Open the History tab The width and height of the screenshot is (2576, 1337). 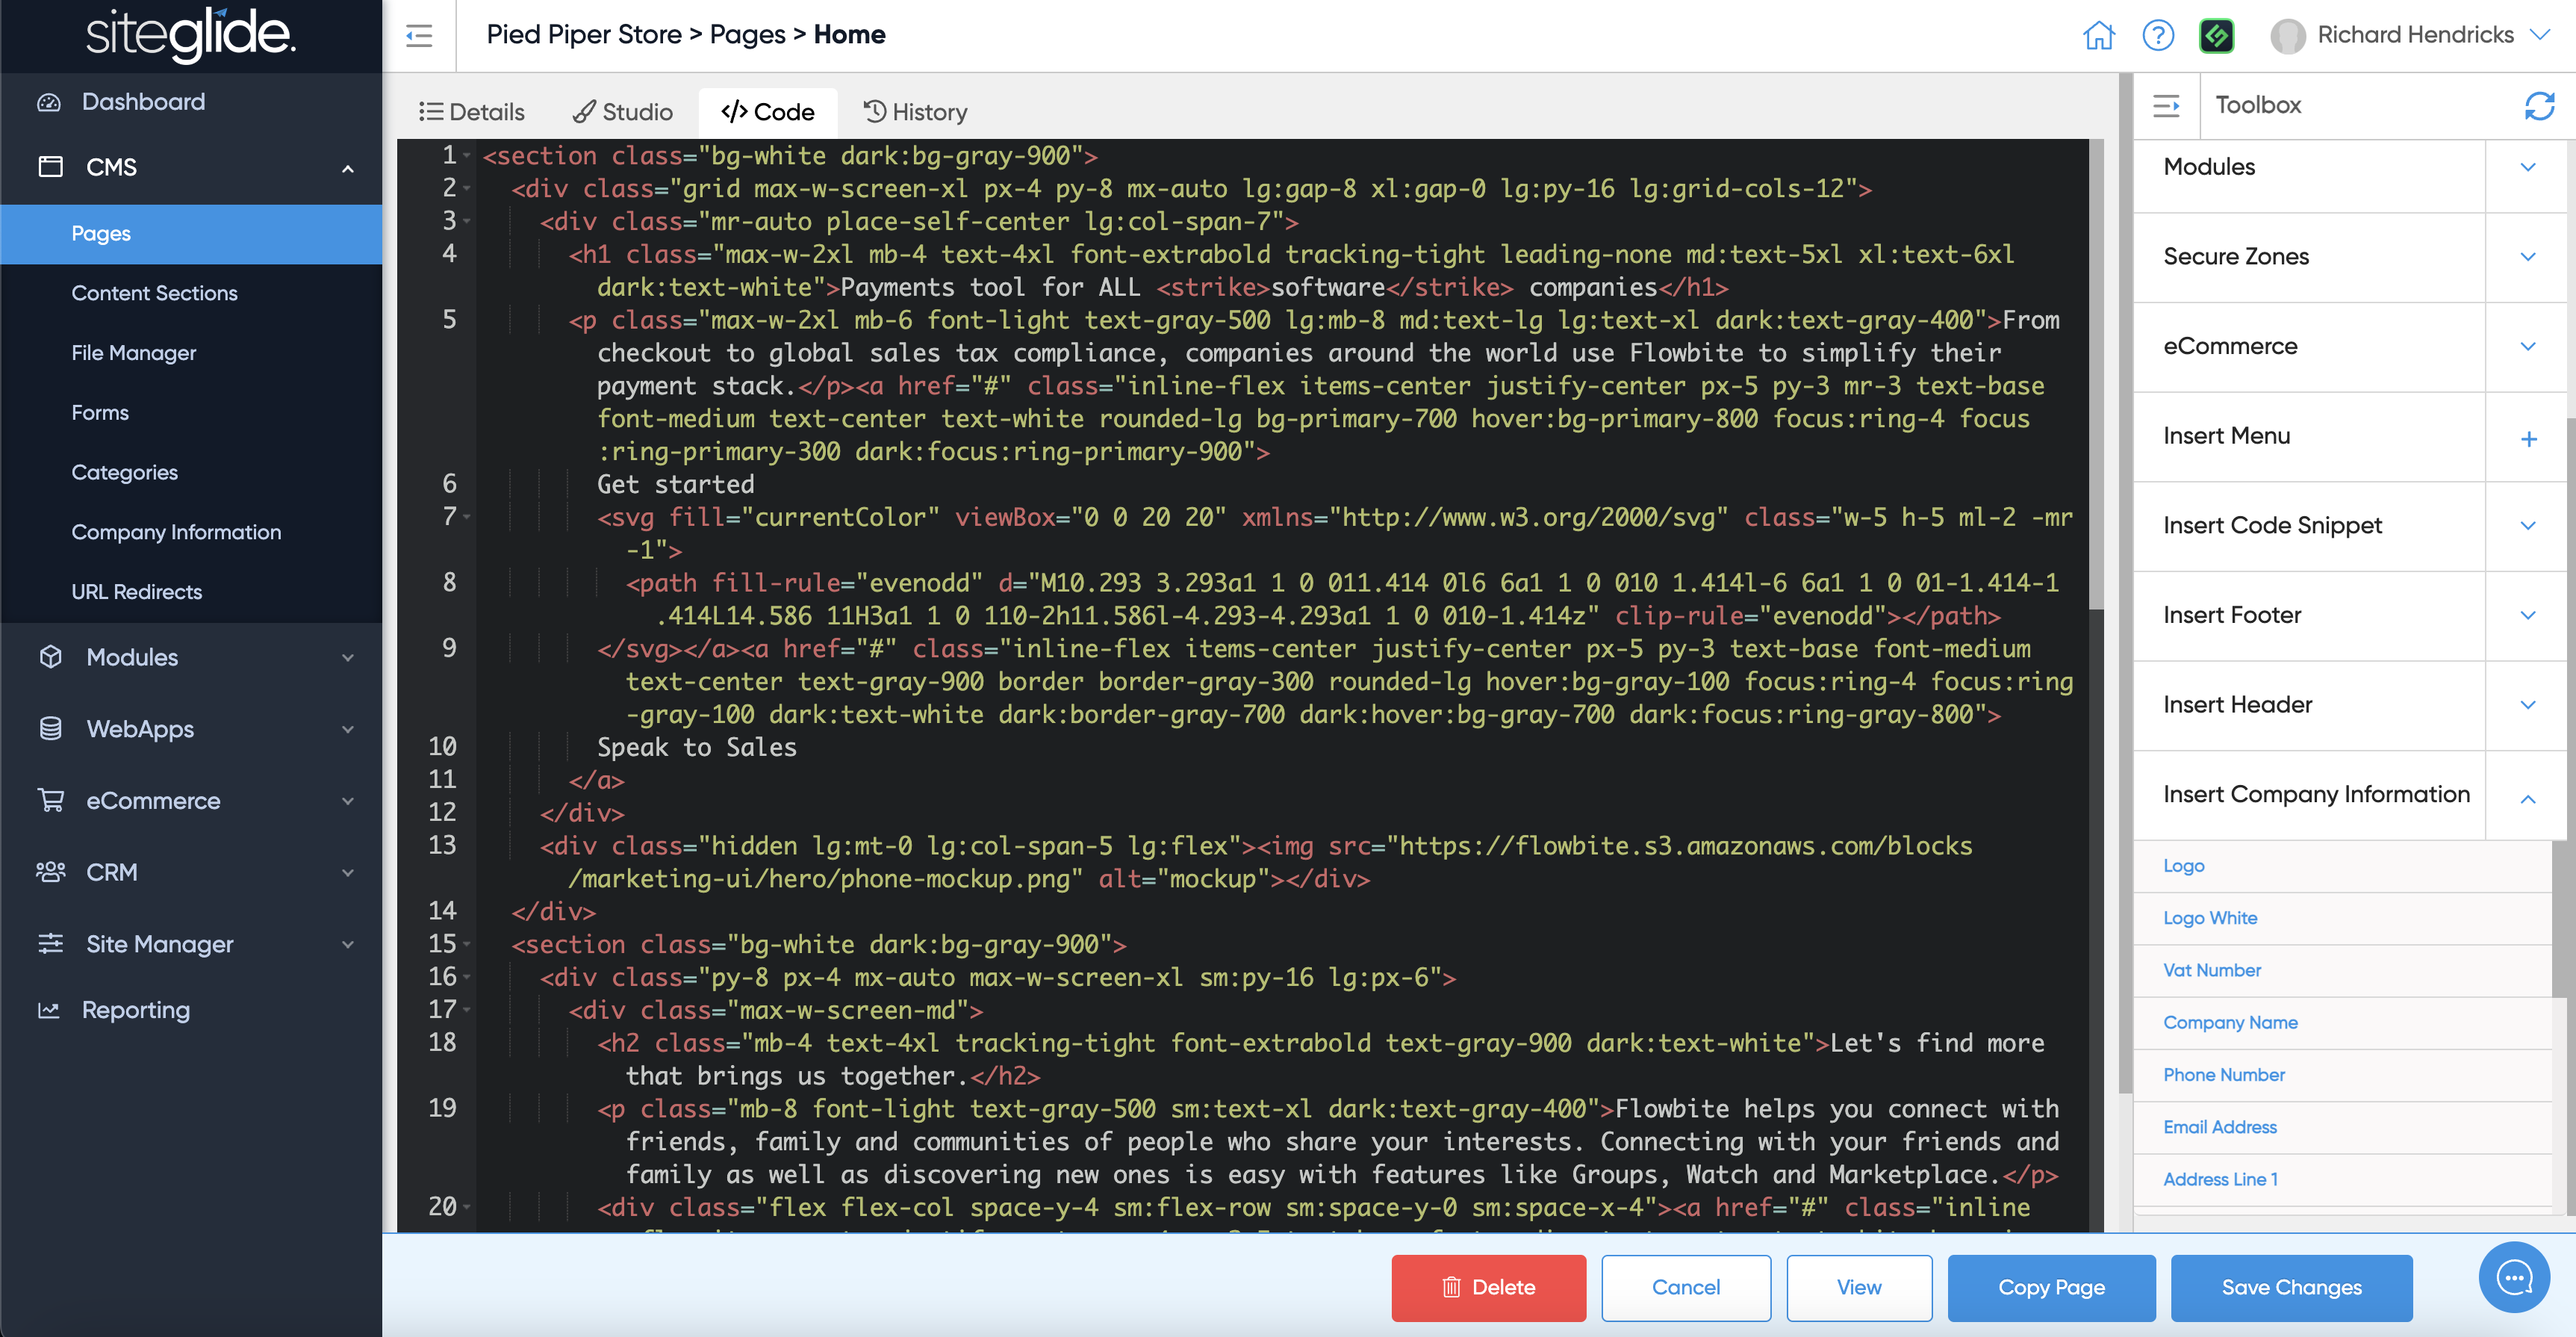(x=915, y=112)
